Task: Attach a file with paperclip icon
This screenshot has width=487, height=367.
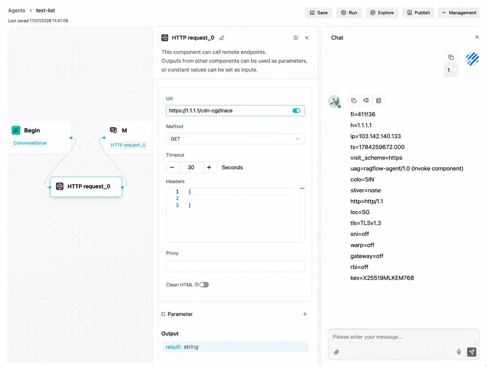Action: pos(336,352)
